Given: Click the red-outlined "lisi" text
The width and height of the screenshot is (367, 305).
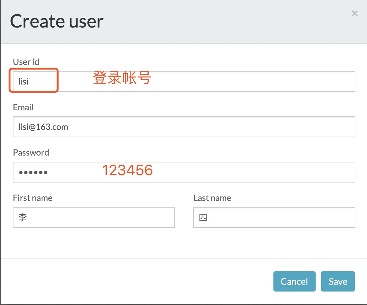Looking at the screenshot, I should [x=24, y=81].
